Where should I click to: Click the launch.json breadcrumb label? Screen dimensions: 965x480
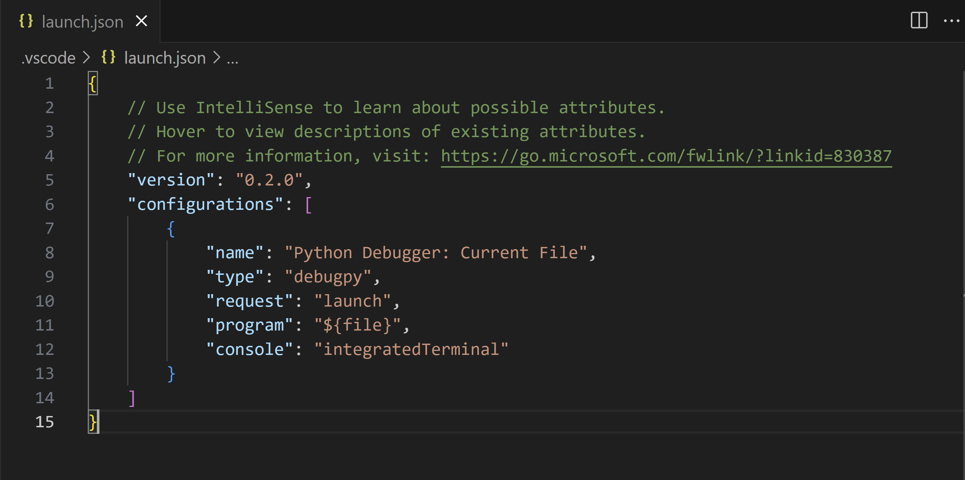click(165, 57)
